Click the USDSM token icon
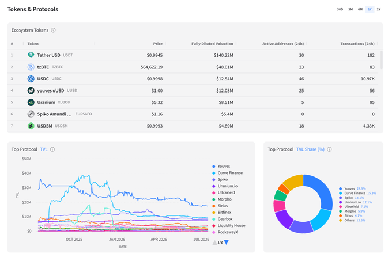Image resolution: width=392 pixels, height=258 pixels. pyautogui.click(x=31, y=126)
